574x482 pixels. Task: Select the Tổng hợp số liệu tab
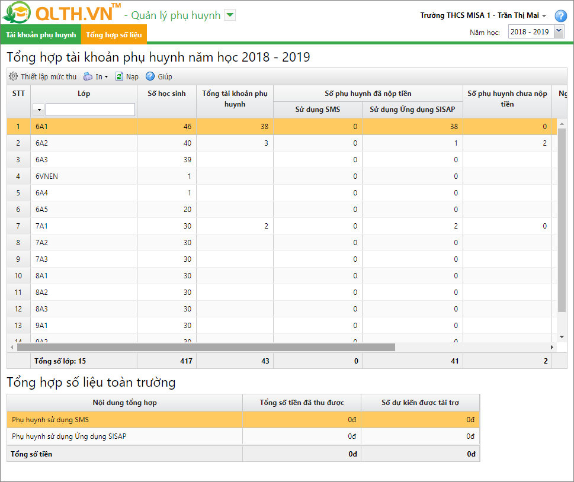coord(114,35)
